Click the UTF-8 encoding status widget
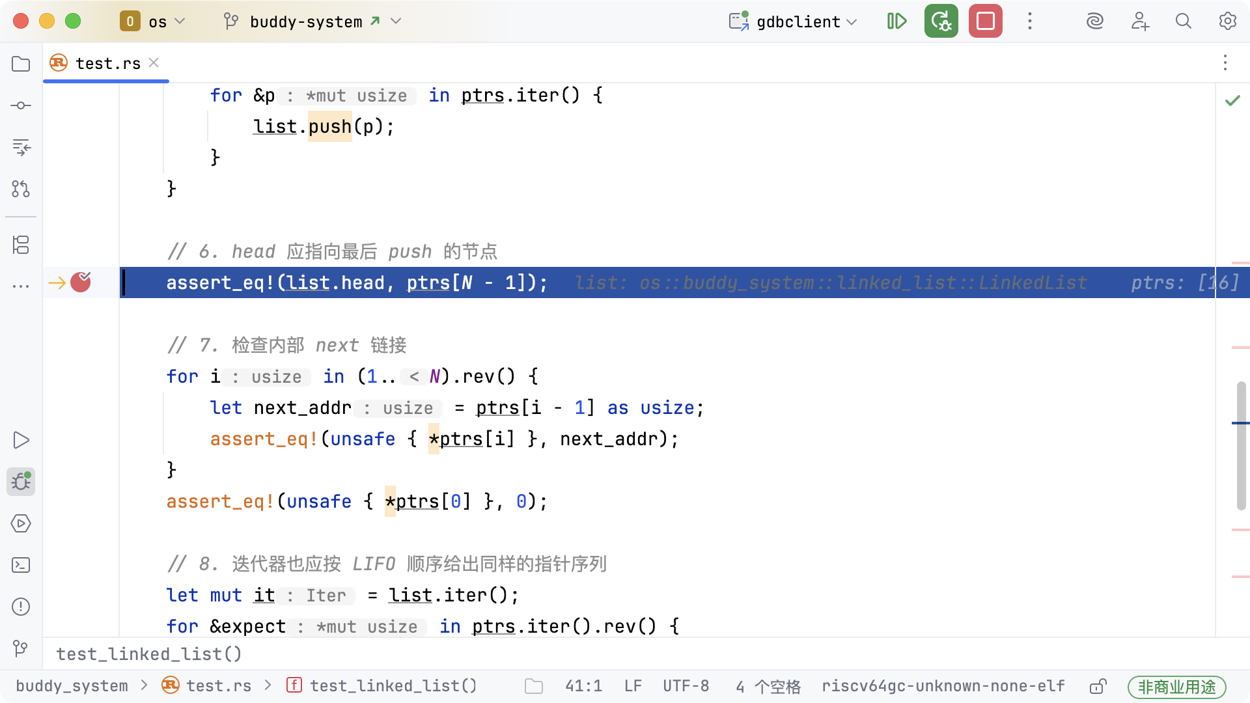 point(686,686)
